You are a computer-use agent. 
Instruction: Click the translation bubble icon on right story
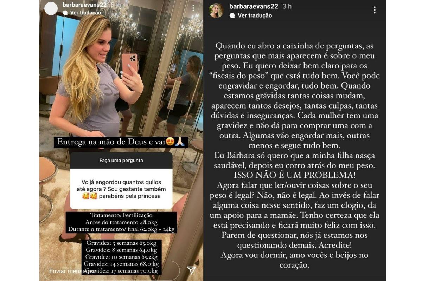click(232, 15)
